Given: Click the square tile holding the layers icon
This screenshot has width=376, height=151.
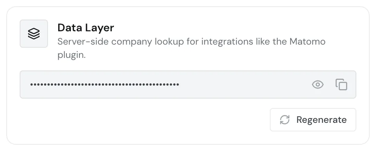Looking at the screenshot, I should 34,34.
